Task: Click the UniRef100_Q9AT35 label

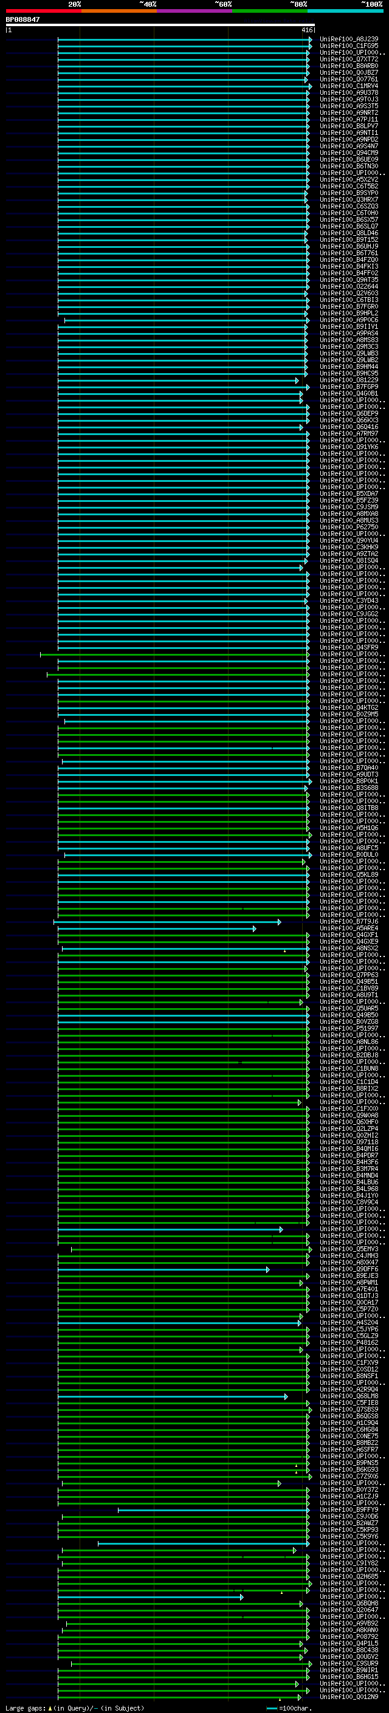Action: click(x=349, y=280)
